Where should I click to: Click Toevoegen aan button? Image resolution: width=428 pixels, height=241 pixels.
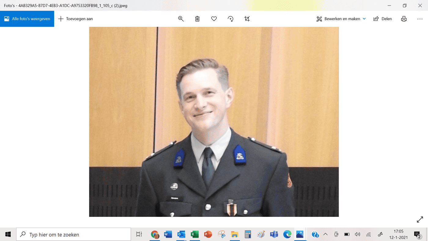pos(76,19)
